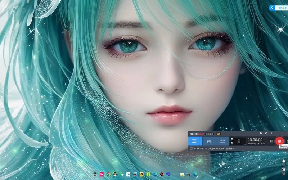Open WeChat from the dock
Screen dimensions: 288x180
click(x=122, y=174)
